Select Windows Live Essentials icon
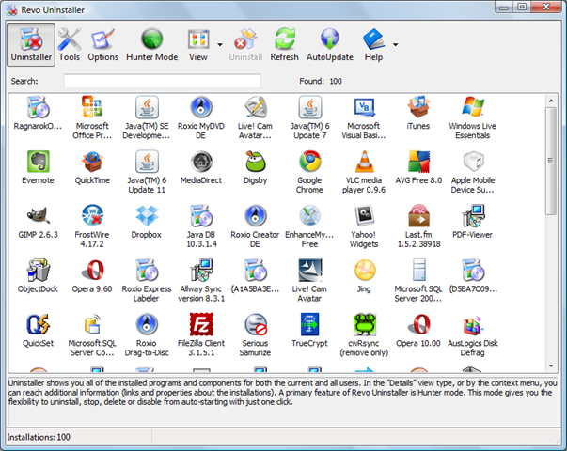Image resolution: width=567 pixels, height=451 pixels. click(473, 107)
